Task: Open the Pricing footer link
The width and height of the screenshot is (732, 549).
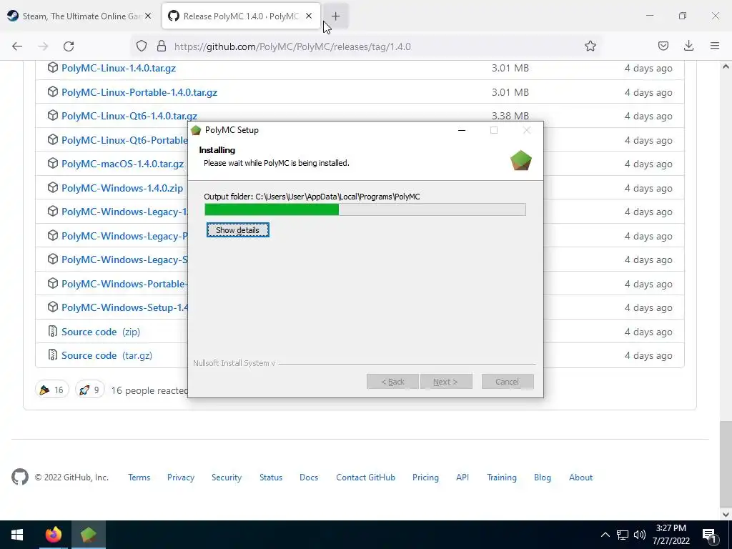Action: (x=425, y=478)
